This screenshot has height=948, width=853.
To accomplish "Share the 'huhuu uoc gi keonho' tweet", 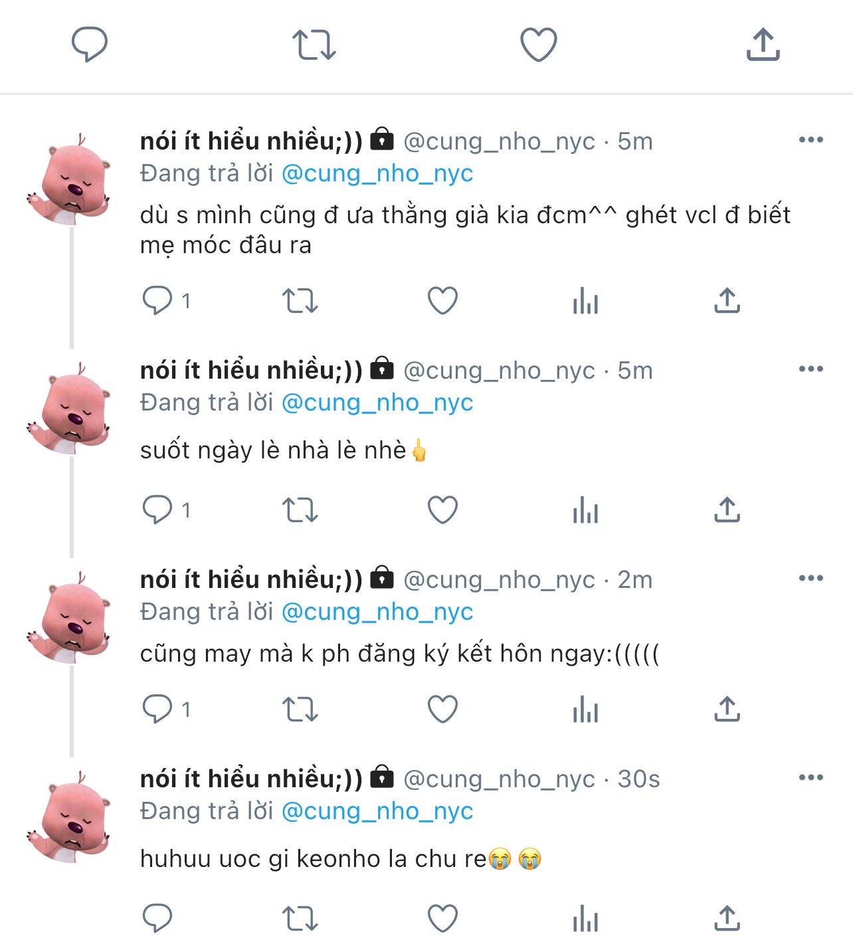I will [x=727, y=919].
